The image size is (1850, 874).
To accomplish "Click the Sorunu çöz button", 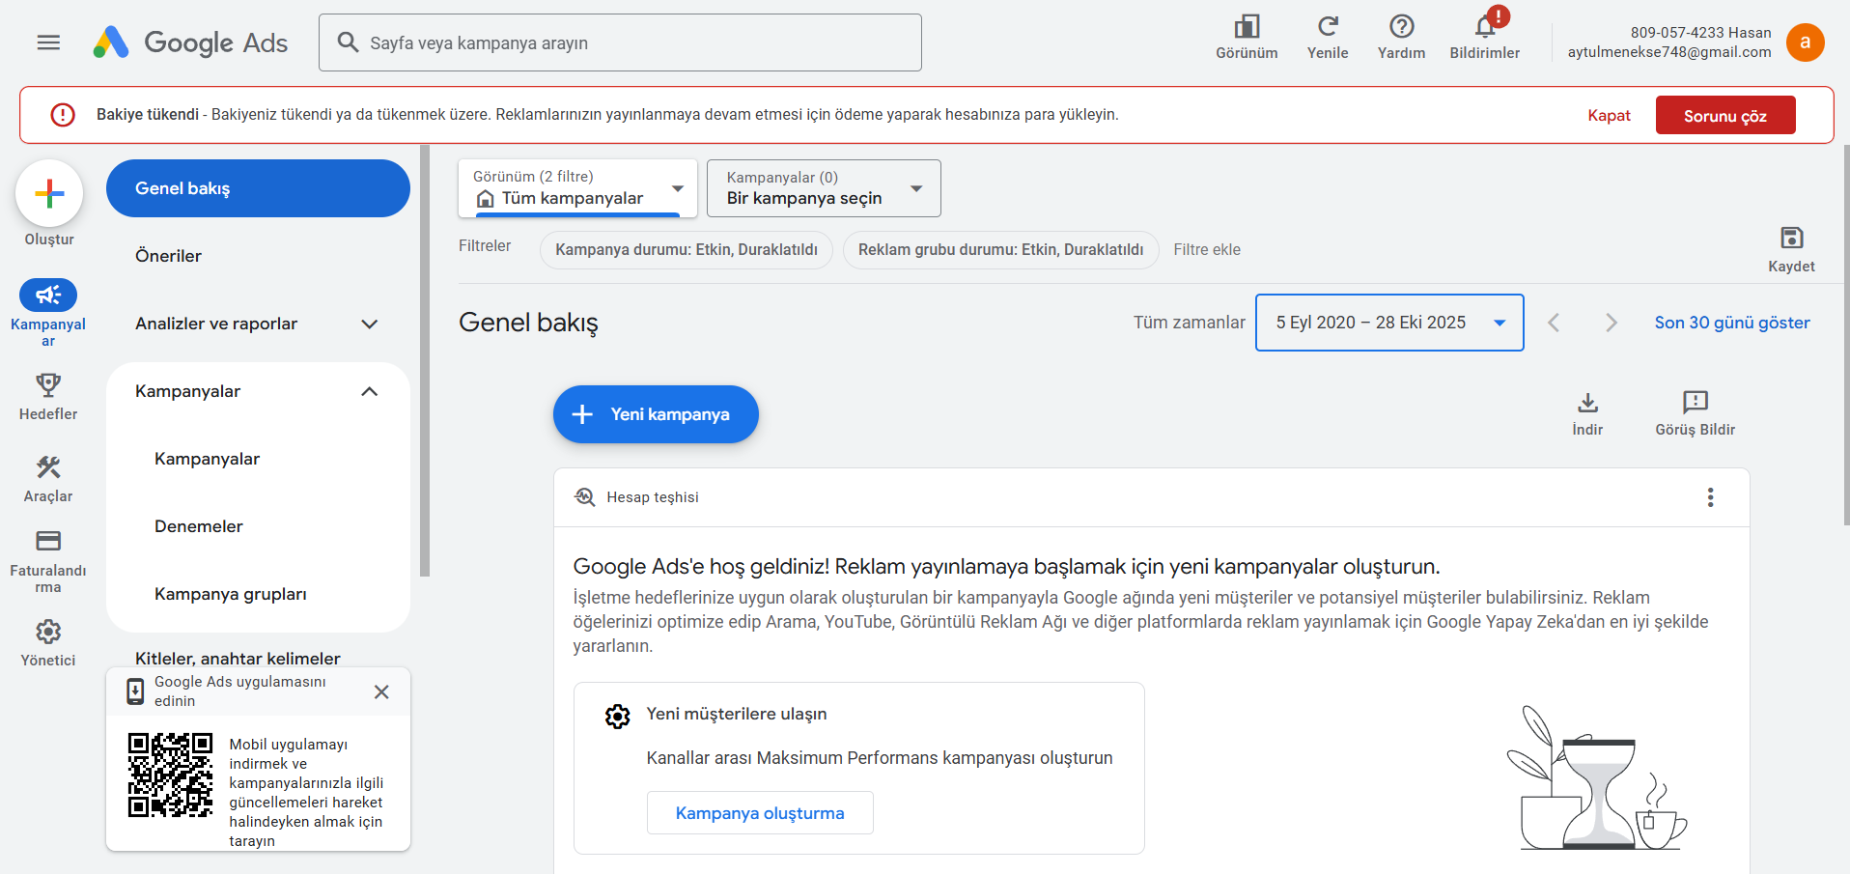I will [x=1724, y=116].
